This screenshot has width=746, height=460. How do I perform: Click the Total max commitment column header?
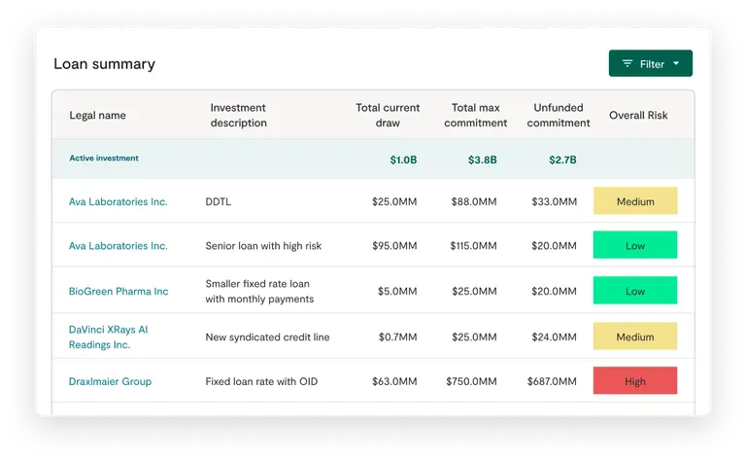pos(475,115)
